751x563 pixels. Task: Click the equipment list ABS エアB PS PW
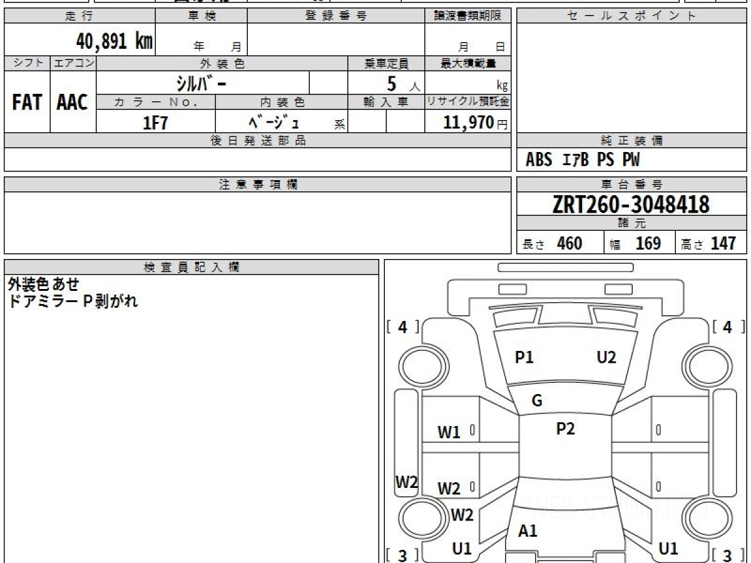tap(583, 160)
